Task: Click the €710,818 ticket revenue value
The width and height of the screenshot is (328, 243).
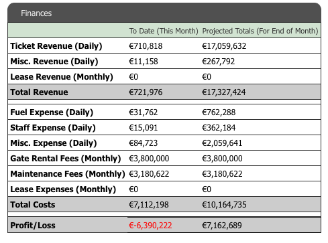Action: click(x=146, y=46)
